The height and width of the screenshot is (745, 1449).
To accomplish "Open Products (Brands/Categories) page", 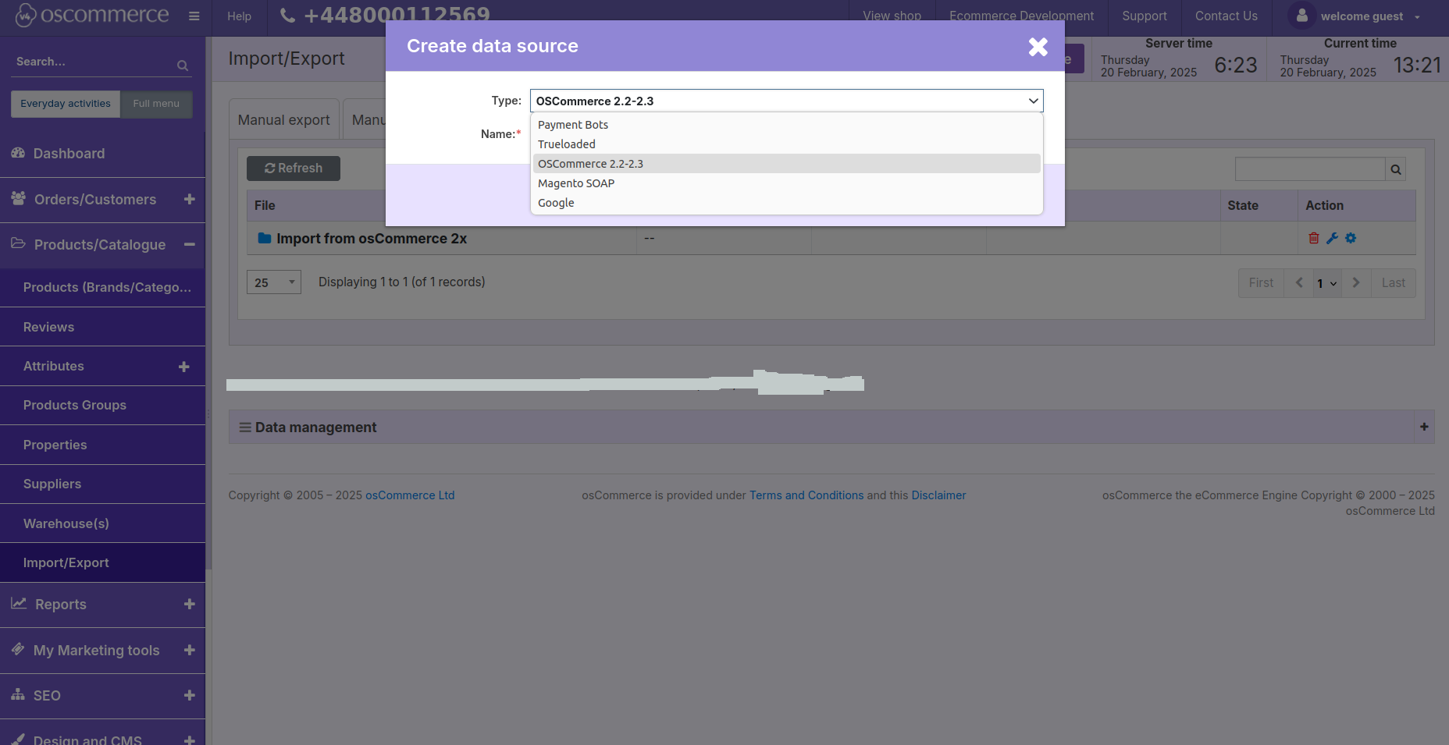I will [x=107, y=287].
